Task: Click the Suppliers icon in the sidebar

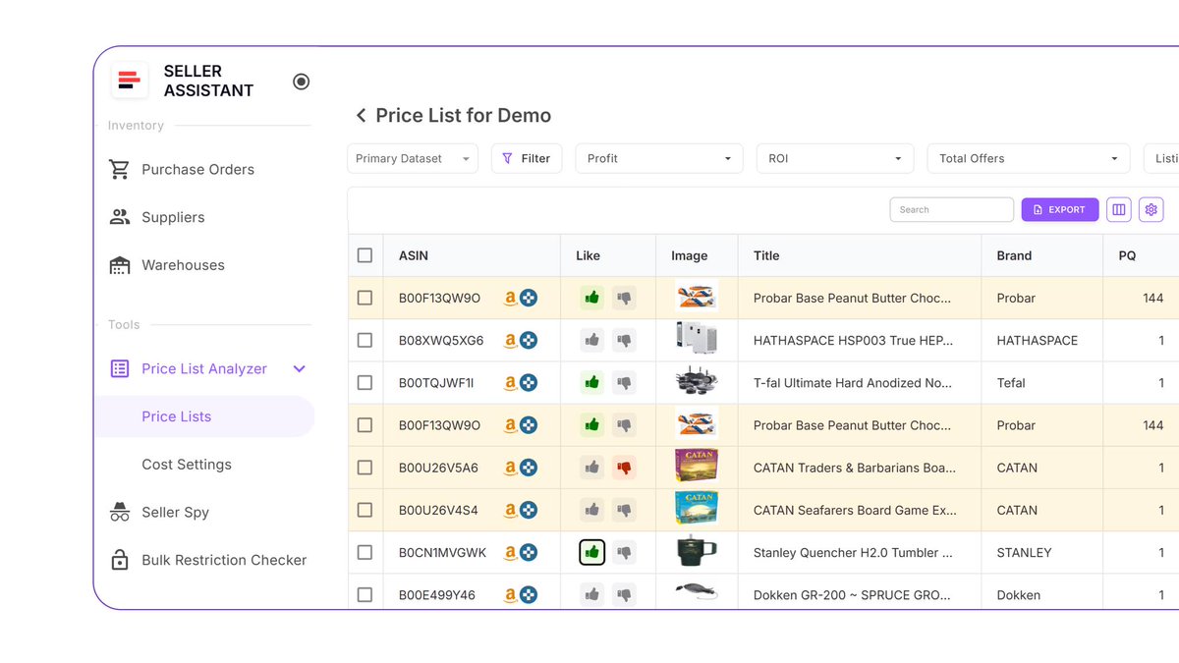Action: (x=118, y=217)
